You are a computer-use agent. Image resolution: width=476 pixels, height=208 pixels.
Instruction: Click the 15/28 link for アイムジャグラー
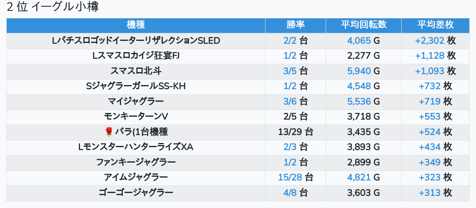(x=290, y=178)
